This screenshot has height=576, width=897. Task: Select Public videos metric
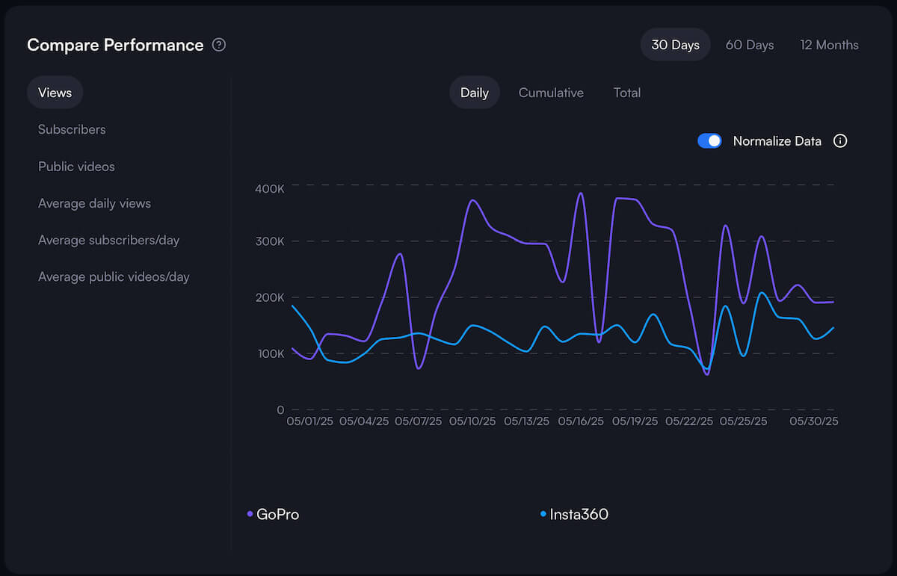76,166
